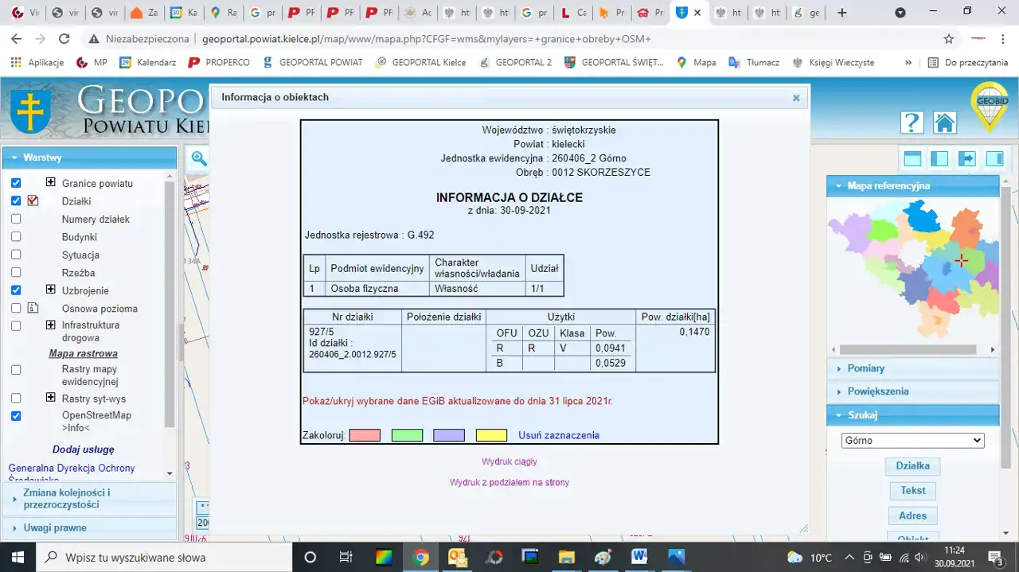Image resolution: width=1019 pixels, height=572 pixels.
Task: Close the Informacja o obiektach dialog
Action: (x=795, y=98)
